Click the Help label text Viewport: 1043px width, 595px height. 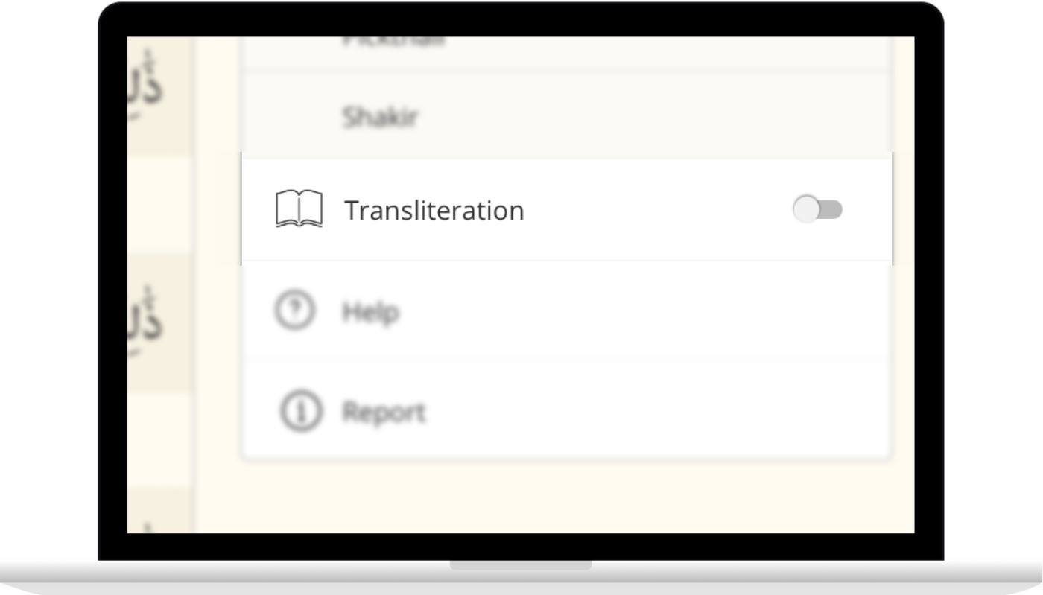(x=370, y=311)
